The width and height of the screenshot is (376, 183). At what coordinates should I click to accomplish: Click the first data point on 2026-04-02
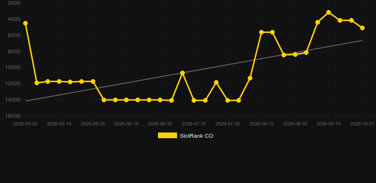[x=25, y=23]
